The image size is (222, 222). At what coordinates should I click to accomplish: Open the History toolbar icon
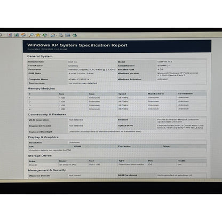coord(45,35)
